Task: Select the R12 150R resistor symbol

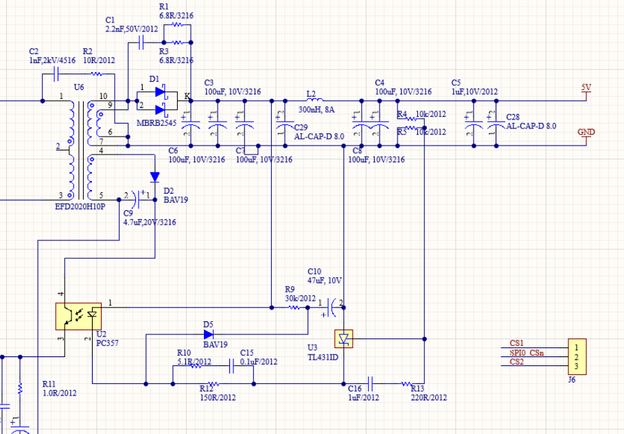Action: coord(213,384)
